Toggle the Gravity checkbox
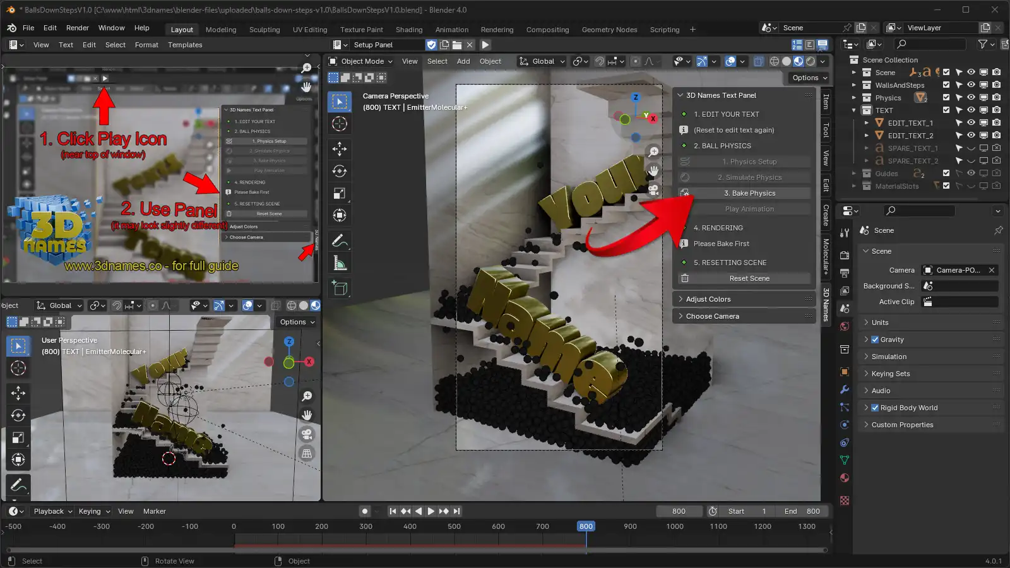1010x568 pixels. pyautogui.click(x=875, y=340)
